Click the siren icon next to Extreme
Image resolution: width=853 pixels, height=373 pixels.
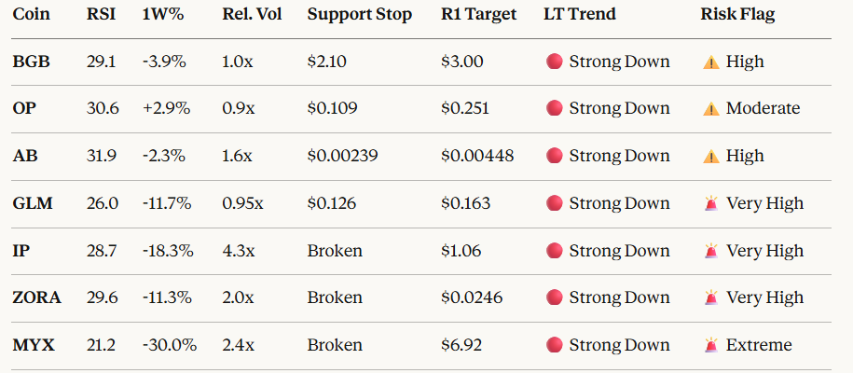coord(710,345)
